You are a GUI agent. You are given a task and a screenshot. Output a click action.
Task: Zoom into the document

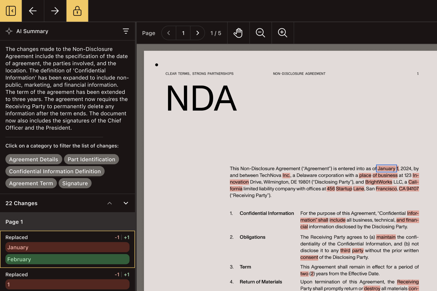coord(282,33)
